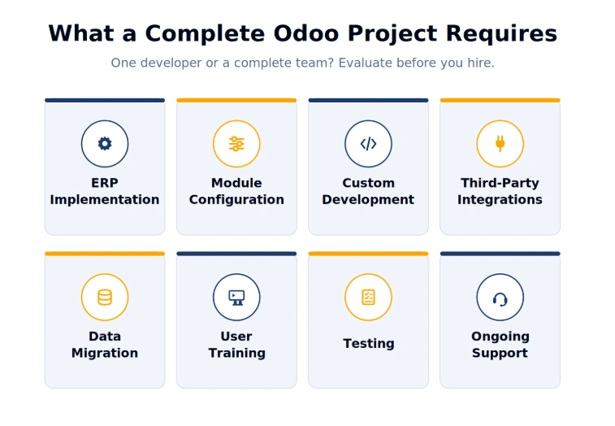This screenshot has height=426, width=615.
Task: Click the Third-Party Integrations card title
Action: [x=500, y=191]
